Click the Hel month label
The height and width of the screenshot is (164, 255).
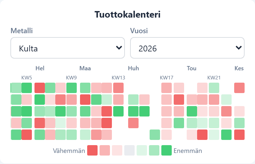(40, 68)
